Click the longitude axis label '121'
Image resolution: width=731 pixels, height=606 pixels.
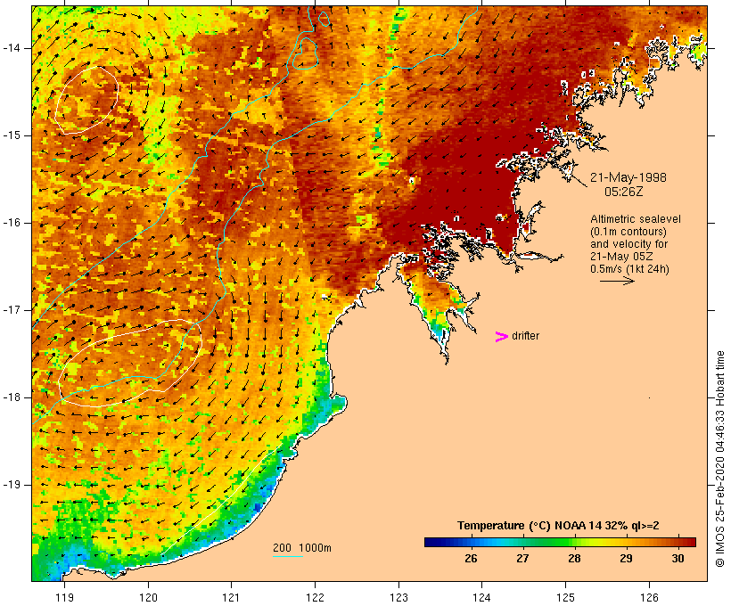[231, 597]
